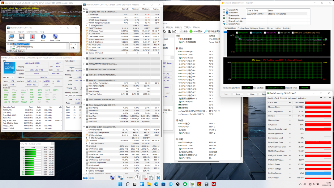Image resolution: width=334 pixels, height=188 pixels.
Task: Open the Monitoring menu in HWiNFO64
Action: point(32,32)
